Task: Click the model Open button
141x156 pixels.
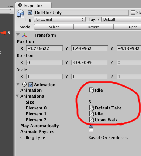Action: [127, 27]
